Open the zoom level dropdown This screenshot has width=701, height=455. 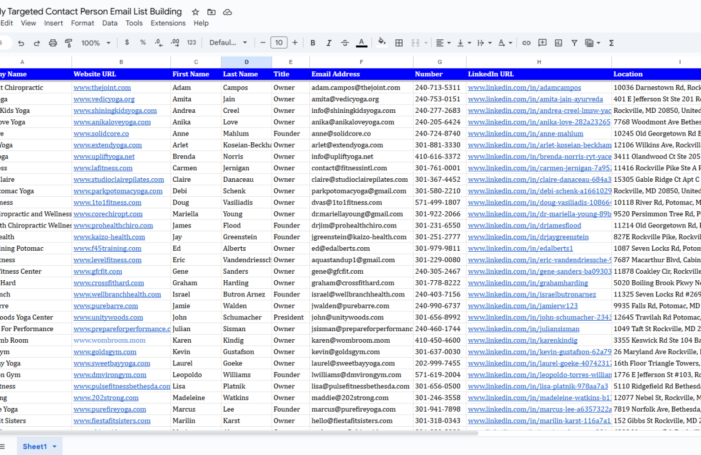(x=96, y=43)
